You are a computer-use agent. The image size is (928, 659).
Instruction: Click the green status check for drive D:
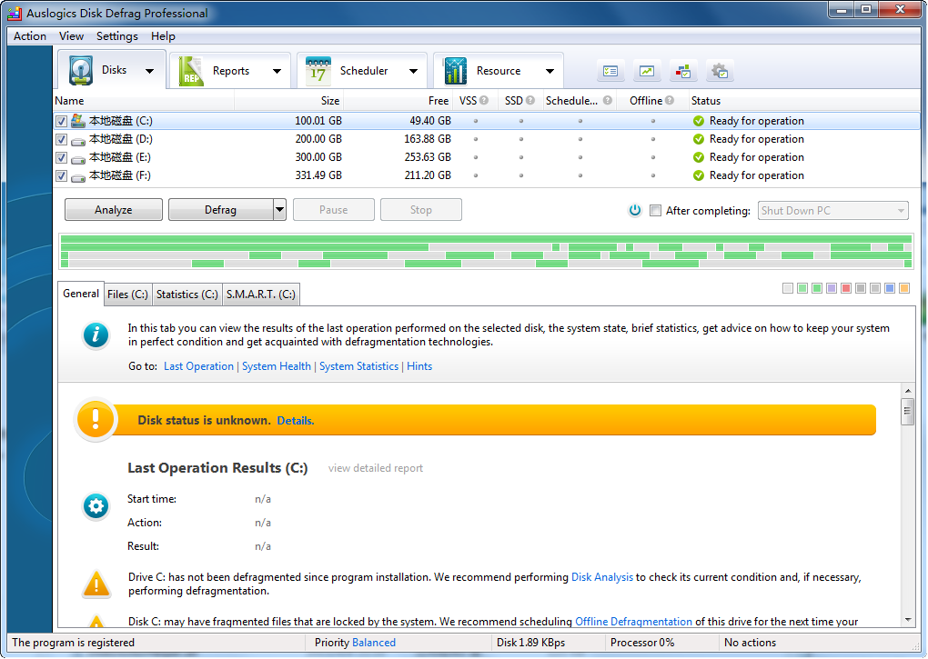(x=699, y=139)
